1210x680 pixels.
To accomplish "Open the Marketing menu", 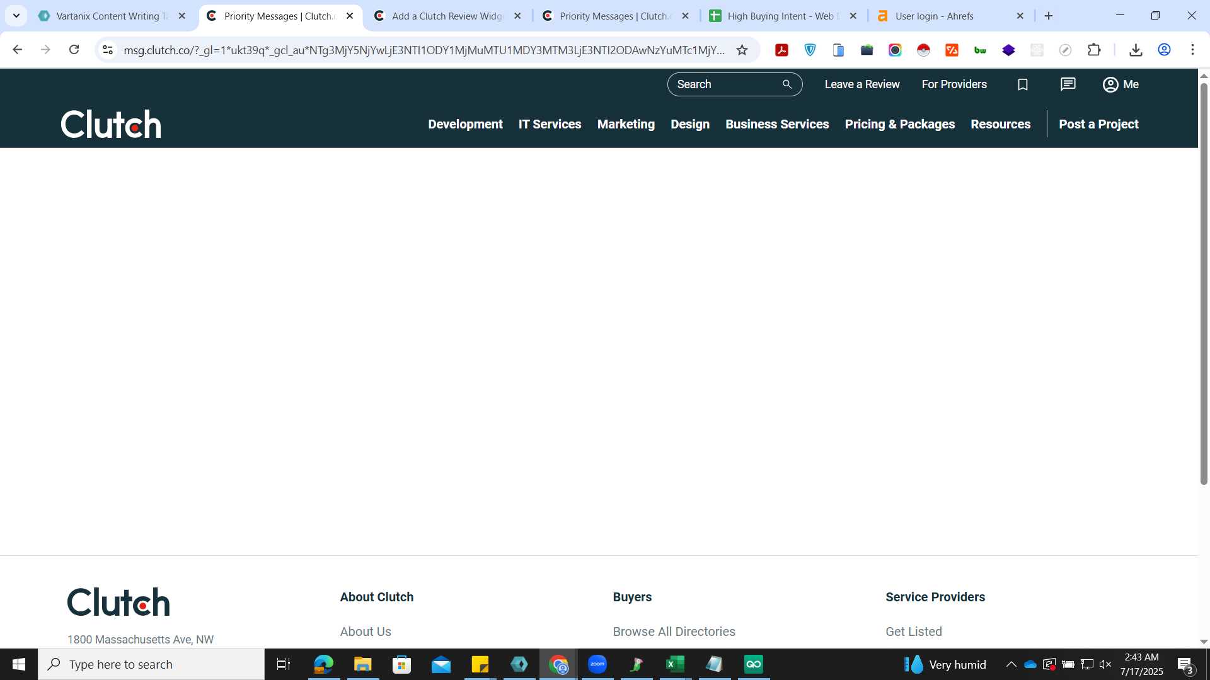I will 626,124.
